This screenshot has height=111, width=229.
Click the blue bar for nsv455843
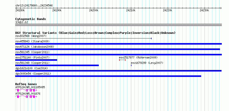point(118,44)
